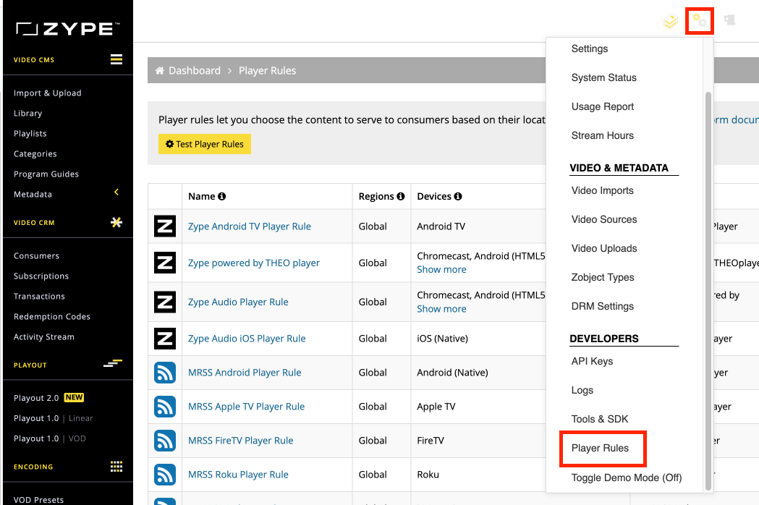Open Redemption Codes in sidebar
This screenshot has width=759, height=505.
point(52,317)
